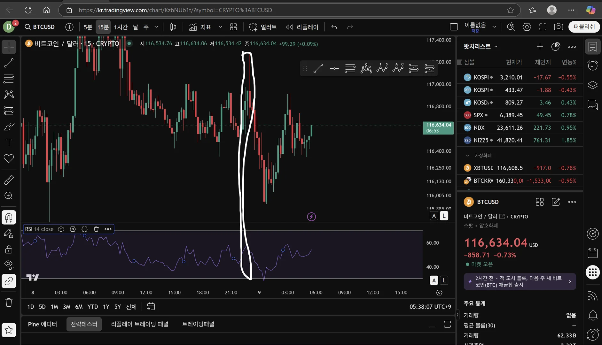Screen dimensions: 602x345
Task: Toggle log scale L on price axis
Action: [444, 216]
